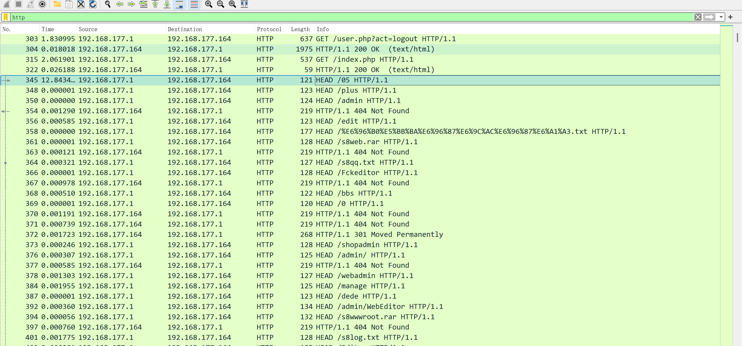This screenshot has height=346, width=742.
Task: Open the capture options gear icon
Action: tap(42, 4)
